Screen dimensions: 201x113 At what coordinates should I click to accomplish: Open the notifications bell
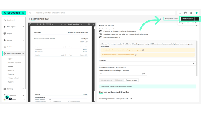(191, 13)
